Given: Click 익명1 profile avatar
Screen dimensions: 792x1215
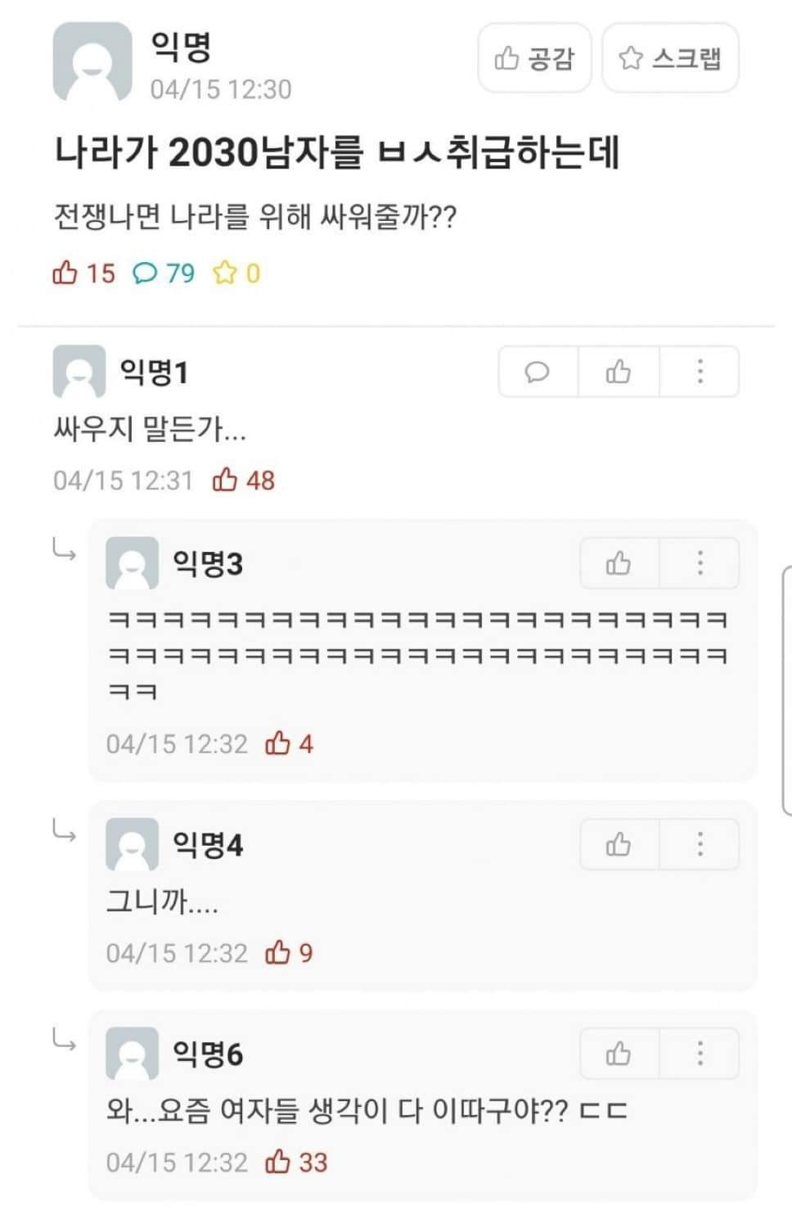Looking at the screenshot, I should point(79,372).
